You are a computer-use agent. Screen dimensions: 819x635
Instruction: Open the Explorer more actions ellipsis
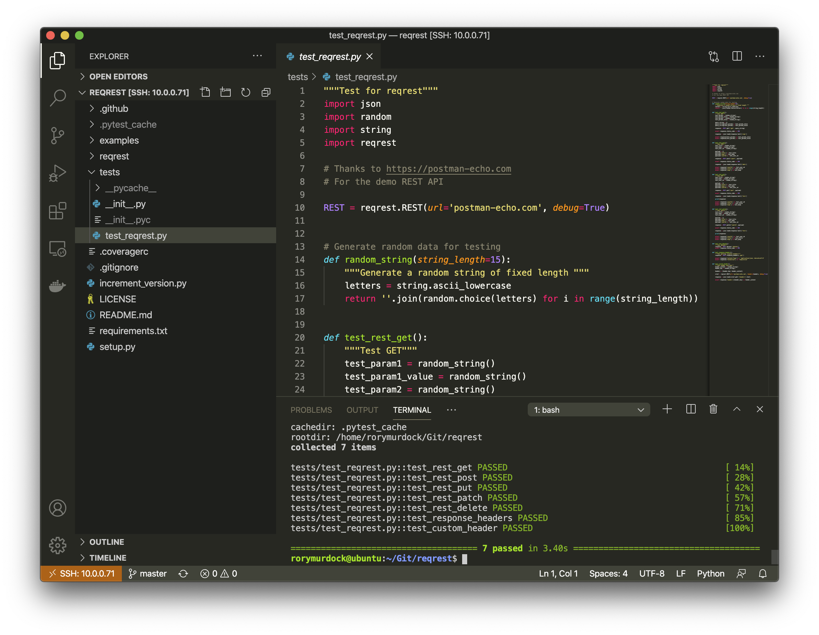pyautogui.click(x=257, y=56)
